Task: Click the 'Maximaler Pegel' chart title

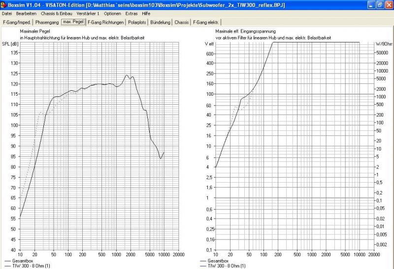Action: pos(35,31)
